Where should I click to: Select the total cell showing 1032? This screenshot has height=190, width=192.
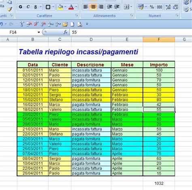click(x=159, y=183)
